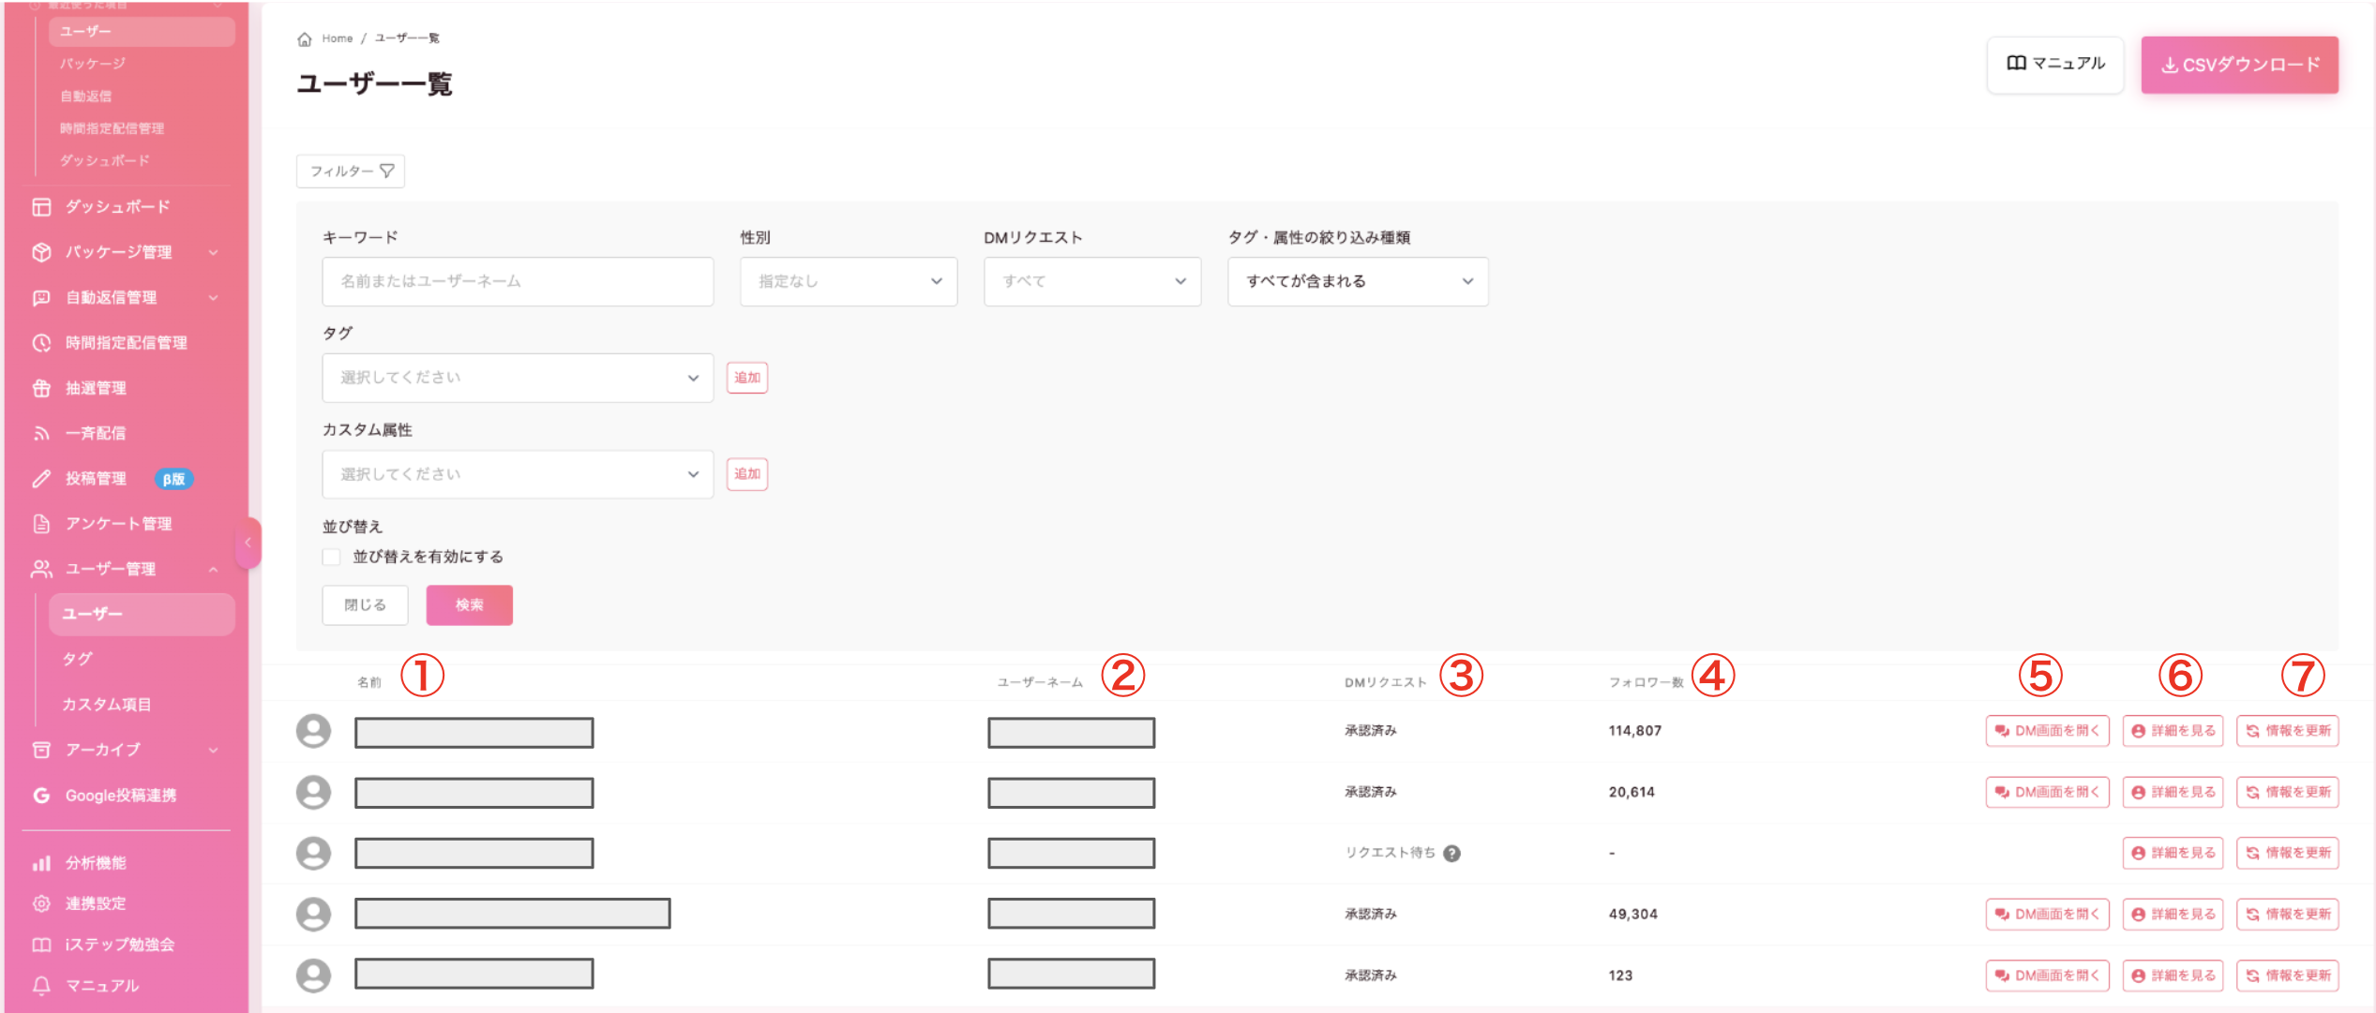The width and height of the screenshot is (2376, 1013).
Task: Click the 自動返信管理 chat icon
Action: (41, 297)
